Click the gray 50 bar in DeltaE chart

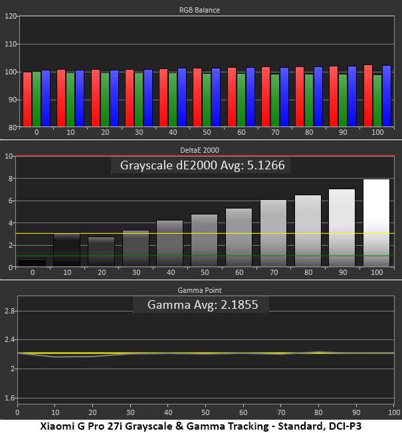(204, 240)
